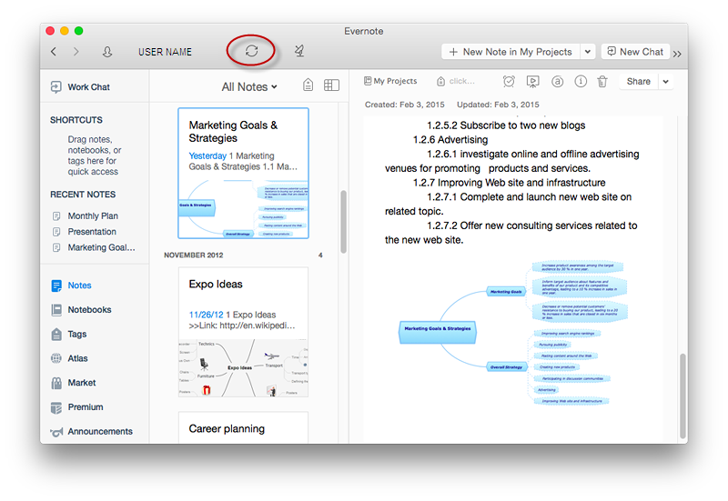This screenshot has width=728, height=501.
Task: Expand the toolbar overflow chevrons
Action: click(677, 54)
